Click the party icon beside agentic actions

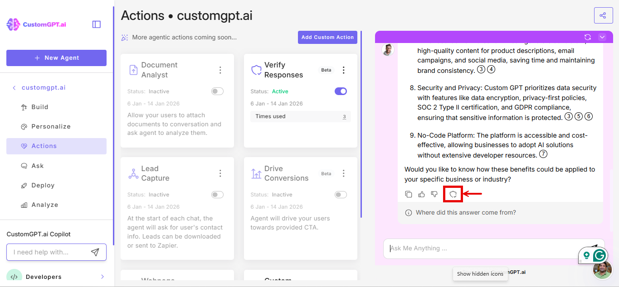pos(125,38)
